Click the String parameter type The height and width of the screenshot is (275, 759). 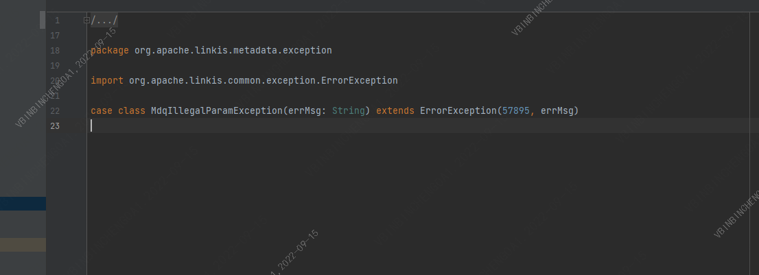348,111
